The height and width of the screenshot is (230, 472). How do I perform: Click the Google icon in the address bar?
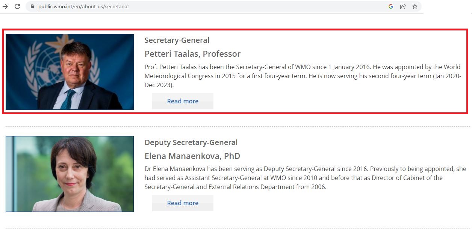coord(391,6)
